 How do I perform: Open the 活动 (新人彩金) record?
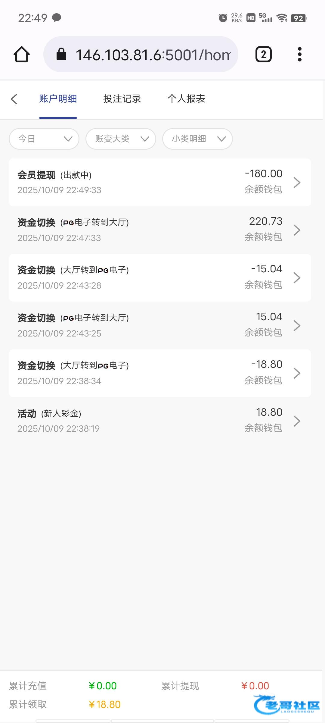120,421
